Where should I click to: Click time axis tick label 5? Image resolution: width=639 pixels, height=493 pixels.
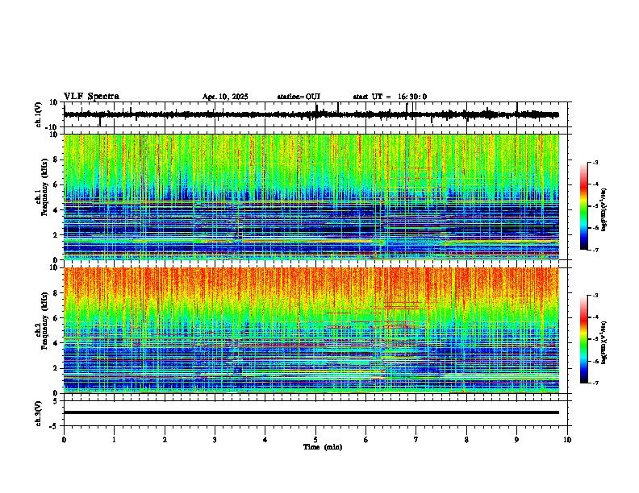pyautogui.click(x=315, y=440)
